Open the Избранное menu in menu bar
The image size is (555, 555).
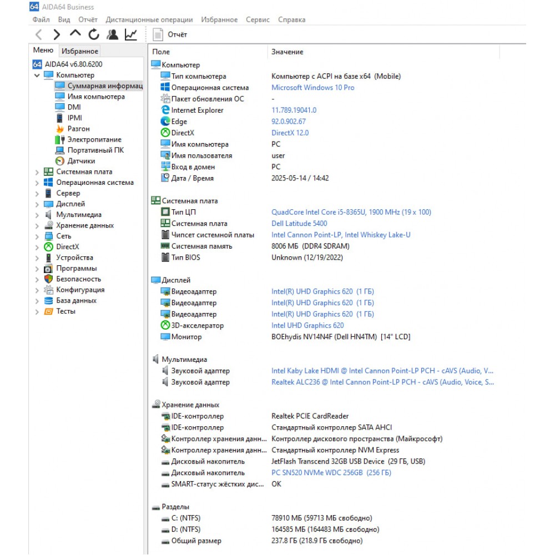pos(219,19)
